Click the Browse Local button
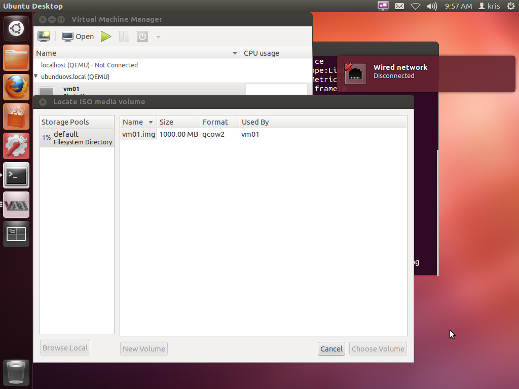The image size is (519, 389). pos(65,348)
